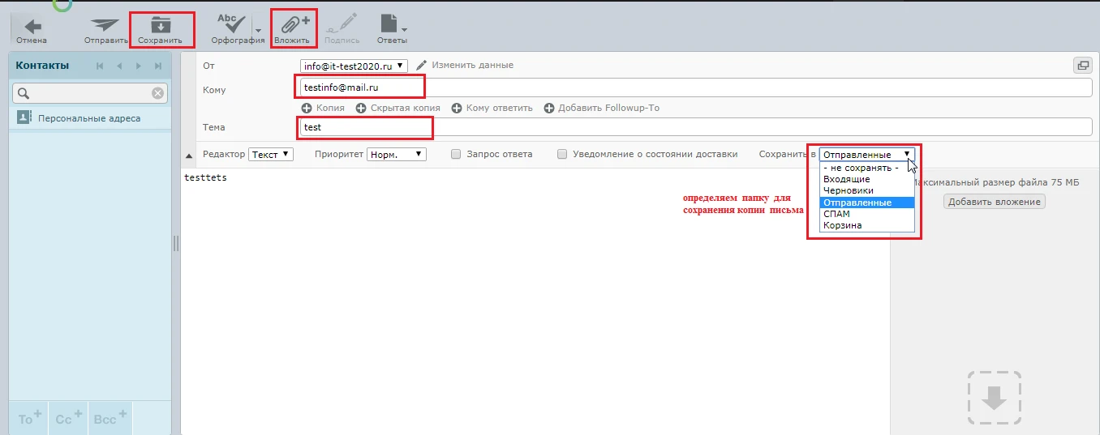Clear the contacts search field icon
The height and width of the screenshot is (435, 1100).
click(x=158, y=93)
